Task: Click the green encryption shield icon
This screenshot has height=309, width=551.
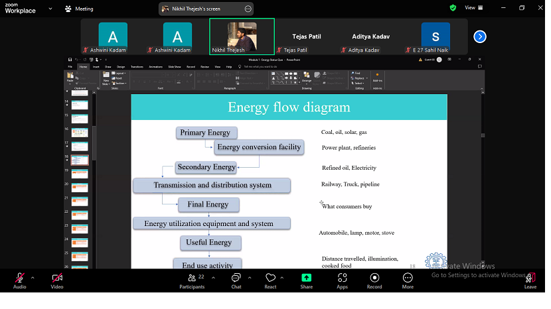Action: click(453, 8)
